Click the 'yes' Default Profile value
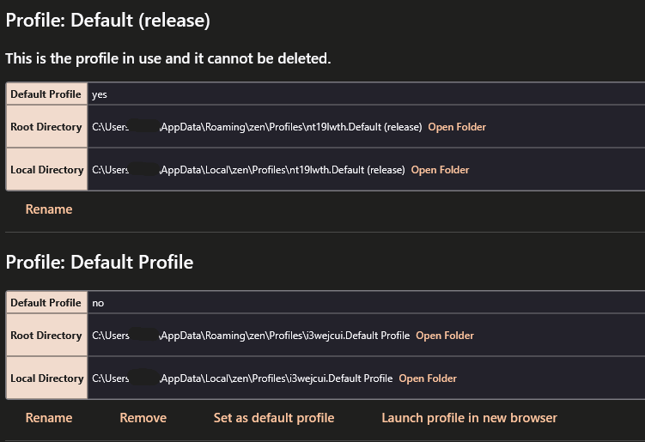Screen dimensions: 645x442 (x=100, y=94)
